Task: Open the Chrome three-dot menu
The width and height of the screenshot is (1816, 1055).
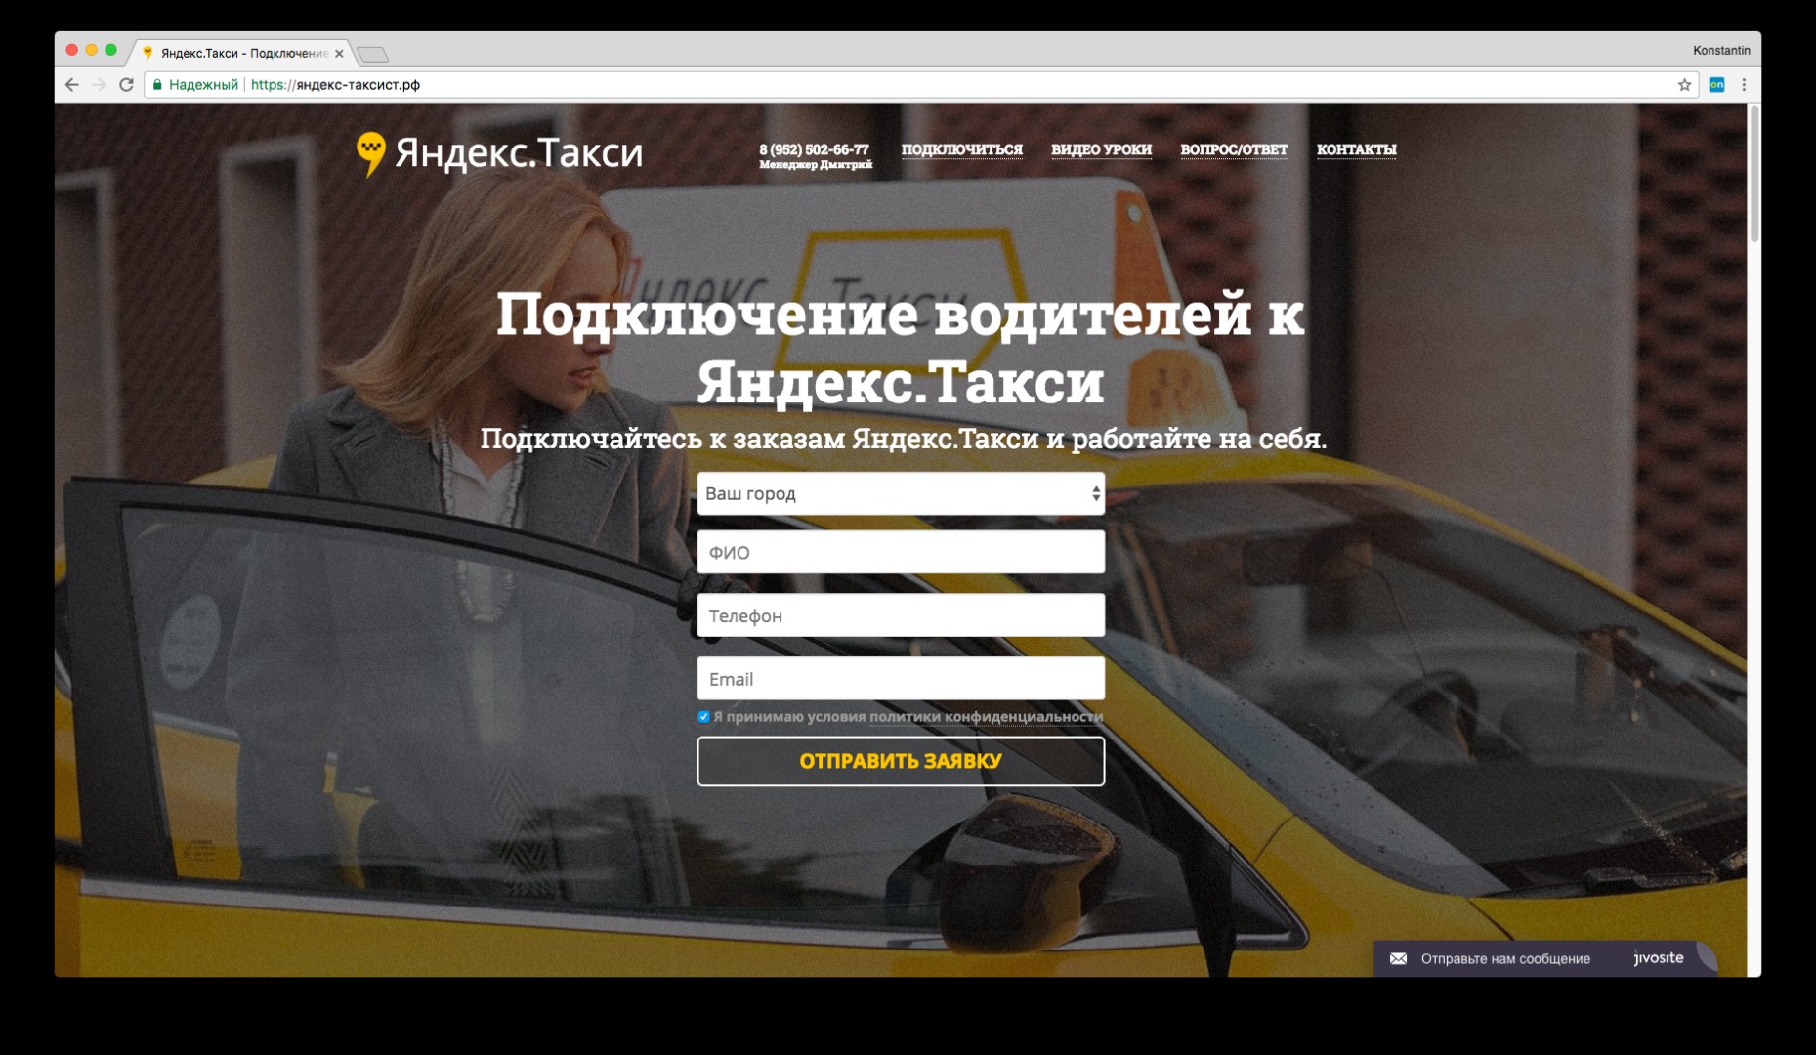Action: (x=1744, y=85)
